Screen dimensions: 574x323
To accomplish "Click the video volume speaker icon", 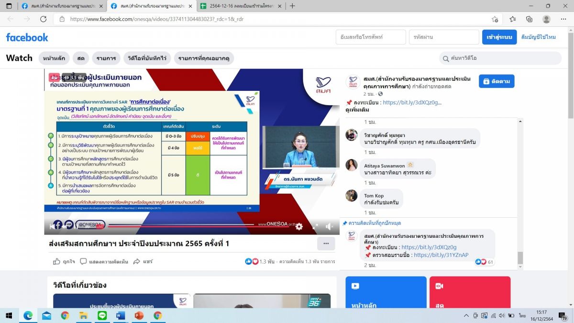I will point(329,226).
